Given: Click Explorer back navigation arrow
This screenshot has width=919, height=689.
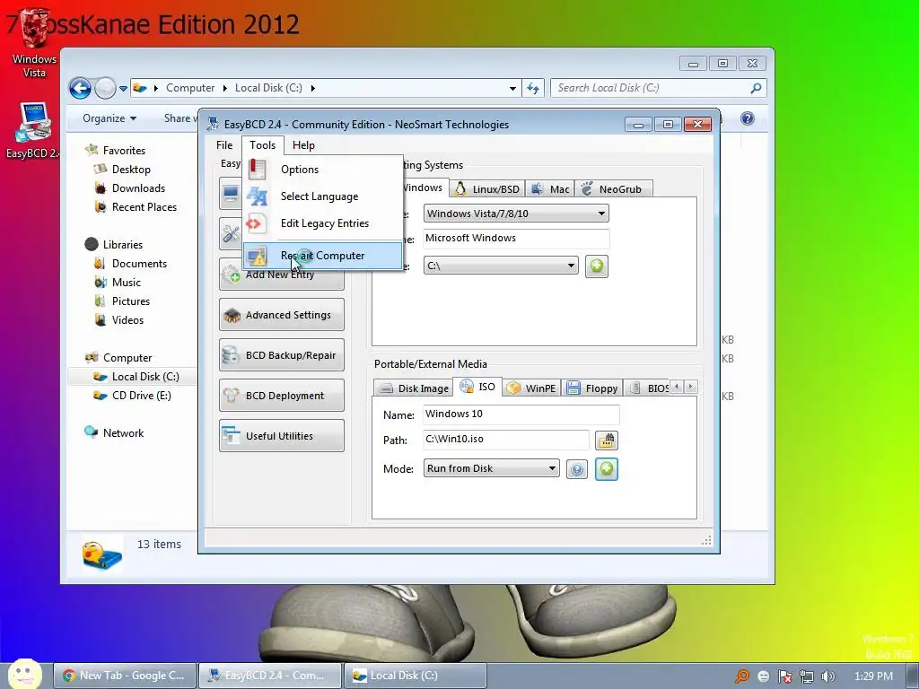Looking at the screenshot, I should pos(80,89).
